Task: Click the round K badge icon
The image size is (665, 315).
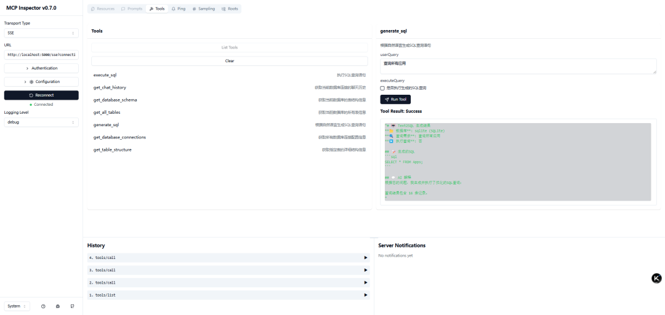Action: coord(656,278)
